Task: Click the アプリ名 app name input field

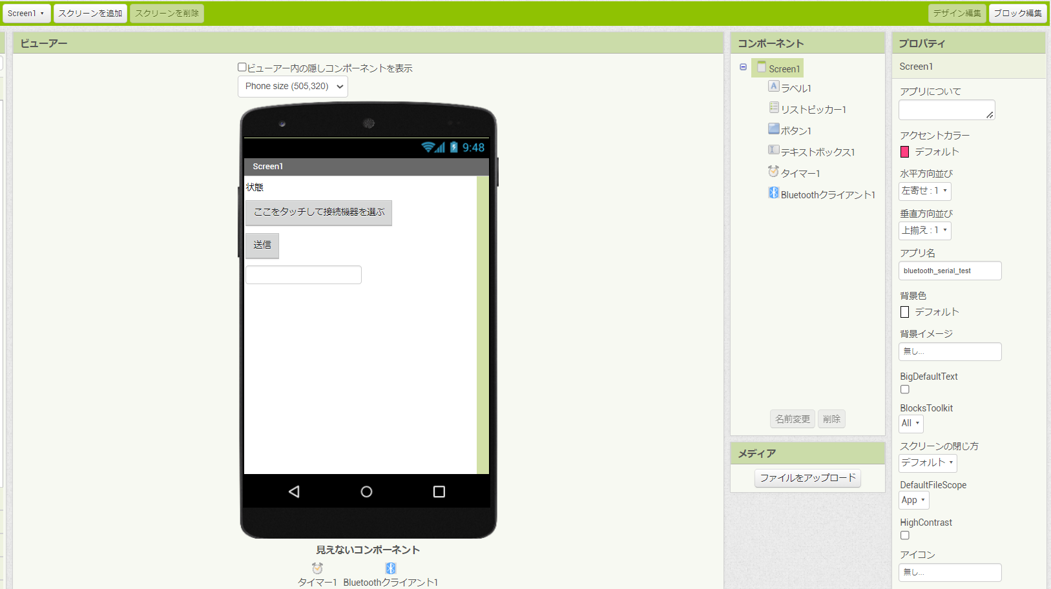Action: click(950, 271)
